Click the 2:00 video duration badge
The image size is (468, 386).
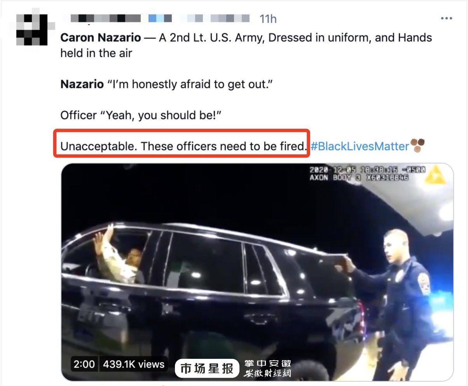click(x=84, y=364)
